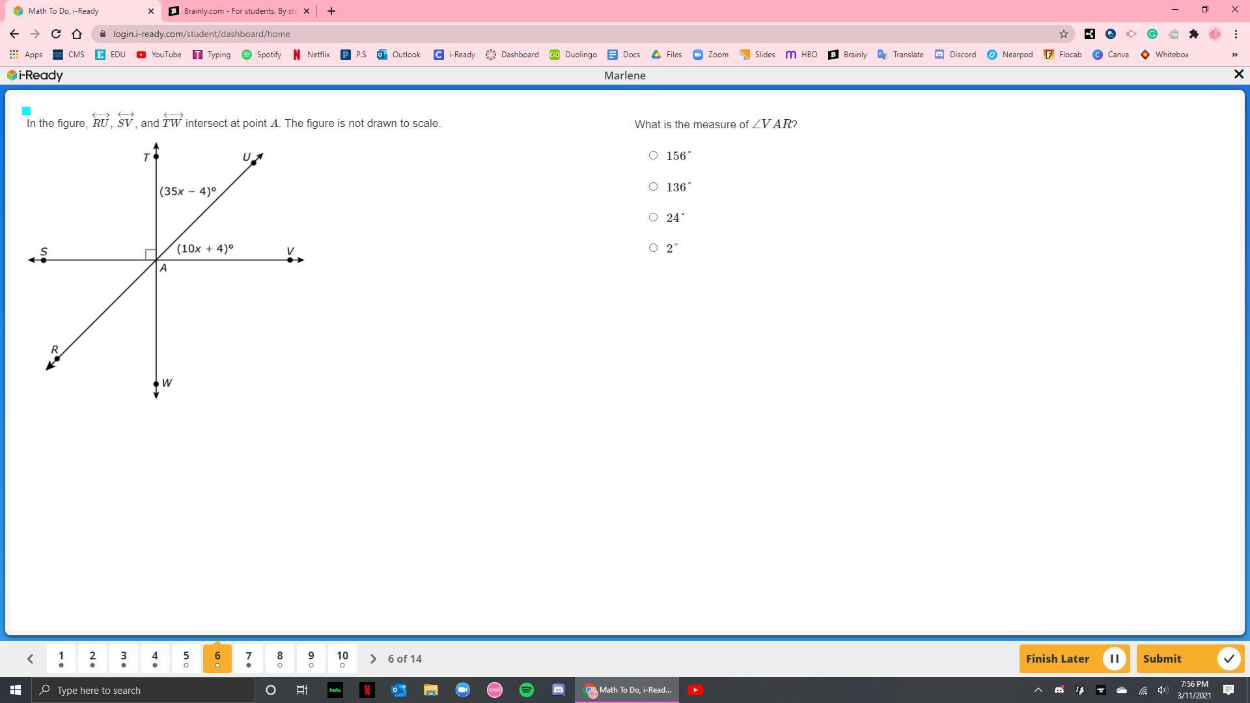Reload the page with refresh icon
The width and height of the screenshot is (1250, 703).
[x=56, y=34]
